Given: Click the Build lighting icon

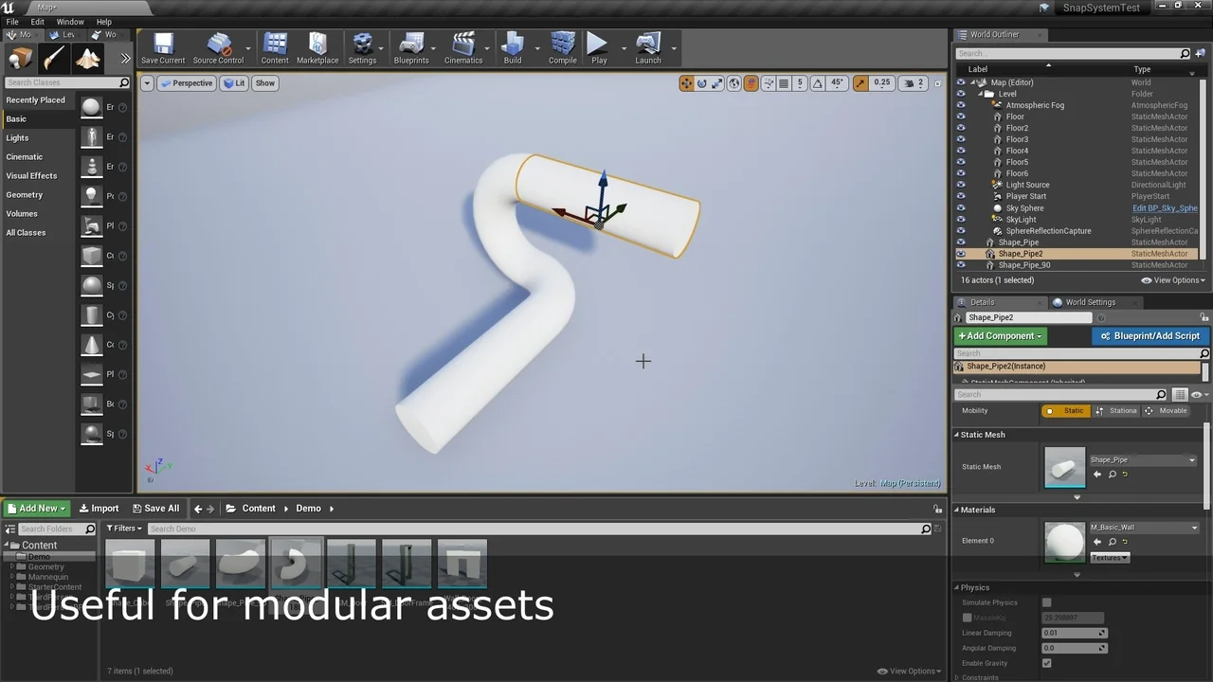Looking at the screenshot, I should (513, 47).
